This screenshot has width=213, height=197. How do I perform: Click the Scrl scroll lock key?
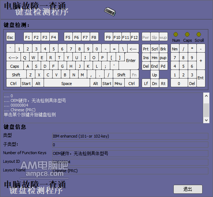155,48
